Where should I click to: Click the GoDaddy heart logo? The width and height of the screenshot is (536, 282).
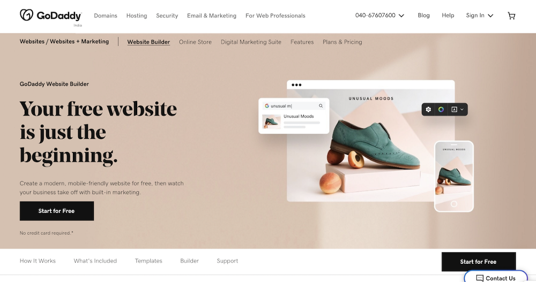point(26,14)
